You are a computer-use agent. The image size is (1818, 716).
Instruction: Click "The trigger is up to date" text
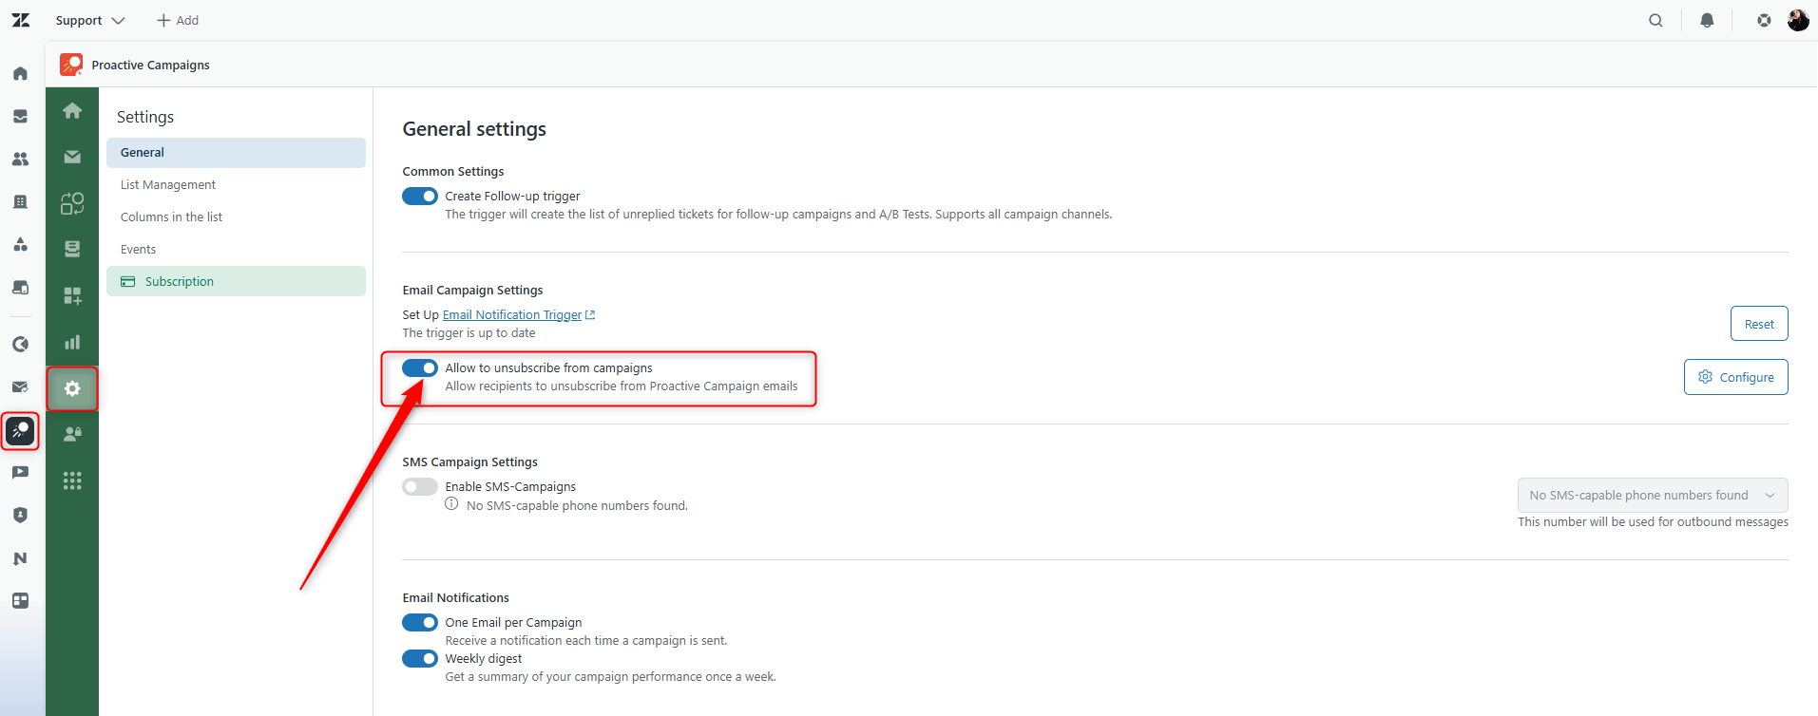point(469,332)
